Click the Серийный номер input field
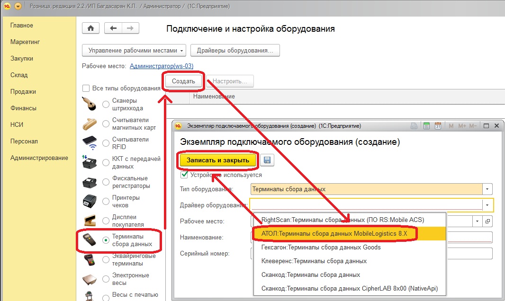The height and width of the screenshot is (301, 505). (371, 253)
